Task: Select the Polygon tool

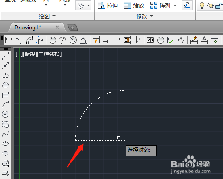Action: 5,85
